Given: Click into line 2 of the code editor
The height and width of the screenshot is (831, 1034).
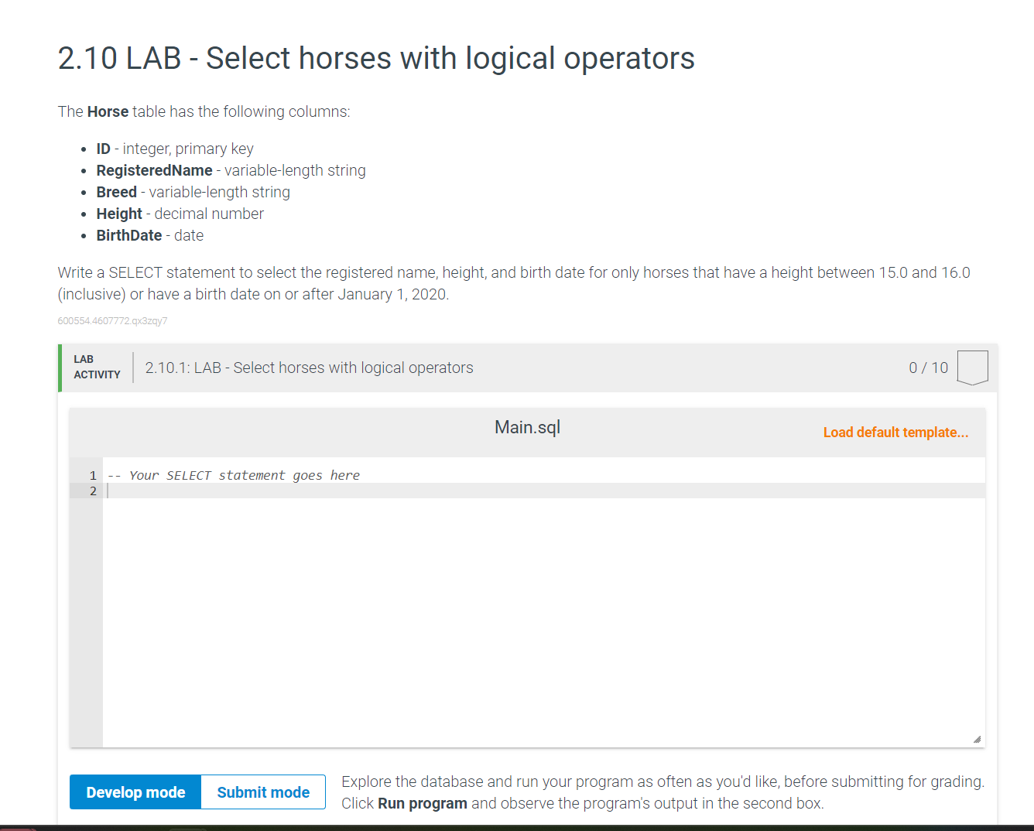Looking at the screenshot, I should tap(543, 491).
